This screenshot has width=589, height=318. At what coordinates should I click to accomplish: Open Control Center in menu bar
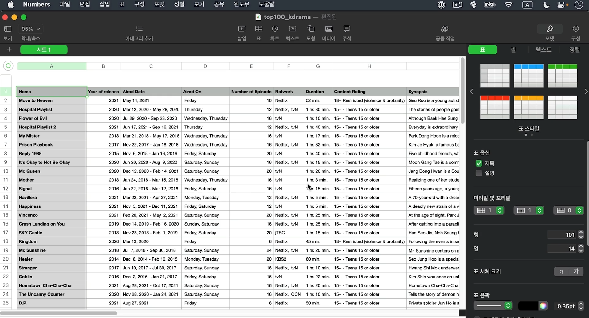coord(561,5)
